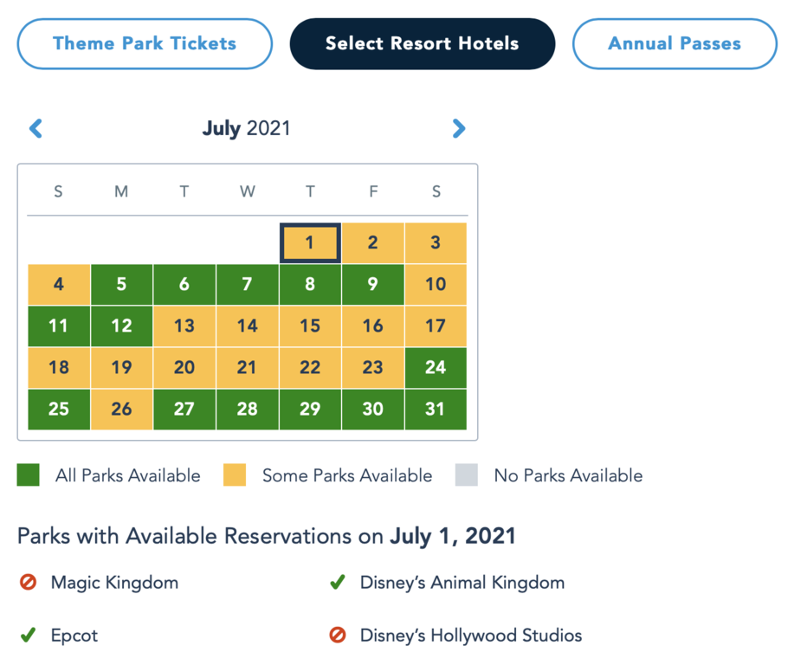Choose July 5 in the calendar
This screenshot has height=665, width=807.
coord(121,284)
